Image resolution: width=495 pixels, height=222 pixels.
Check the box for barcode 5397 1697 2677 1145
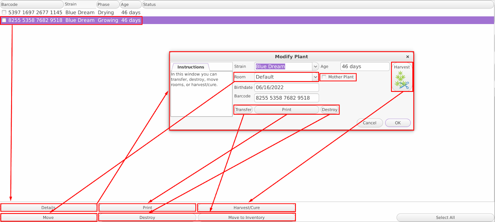click(x=4, y=12)
